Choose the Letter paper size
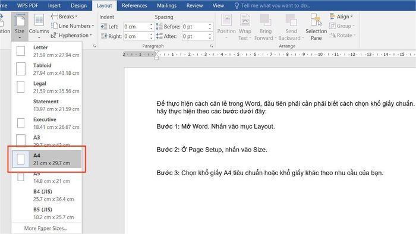 point(47,51)
